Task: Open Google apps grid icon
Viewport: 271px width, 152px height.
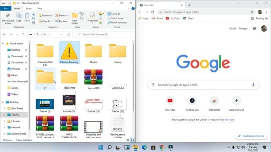Action: click(254, 28)
